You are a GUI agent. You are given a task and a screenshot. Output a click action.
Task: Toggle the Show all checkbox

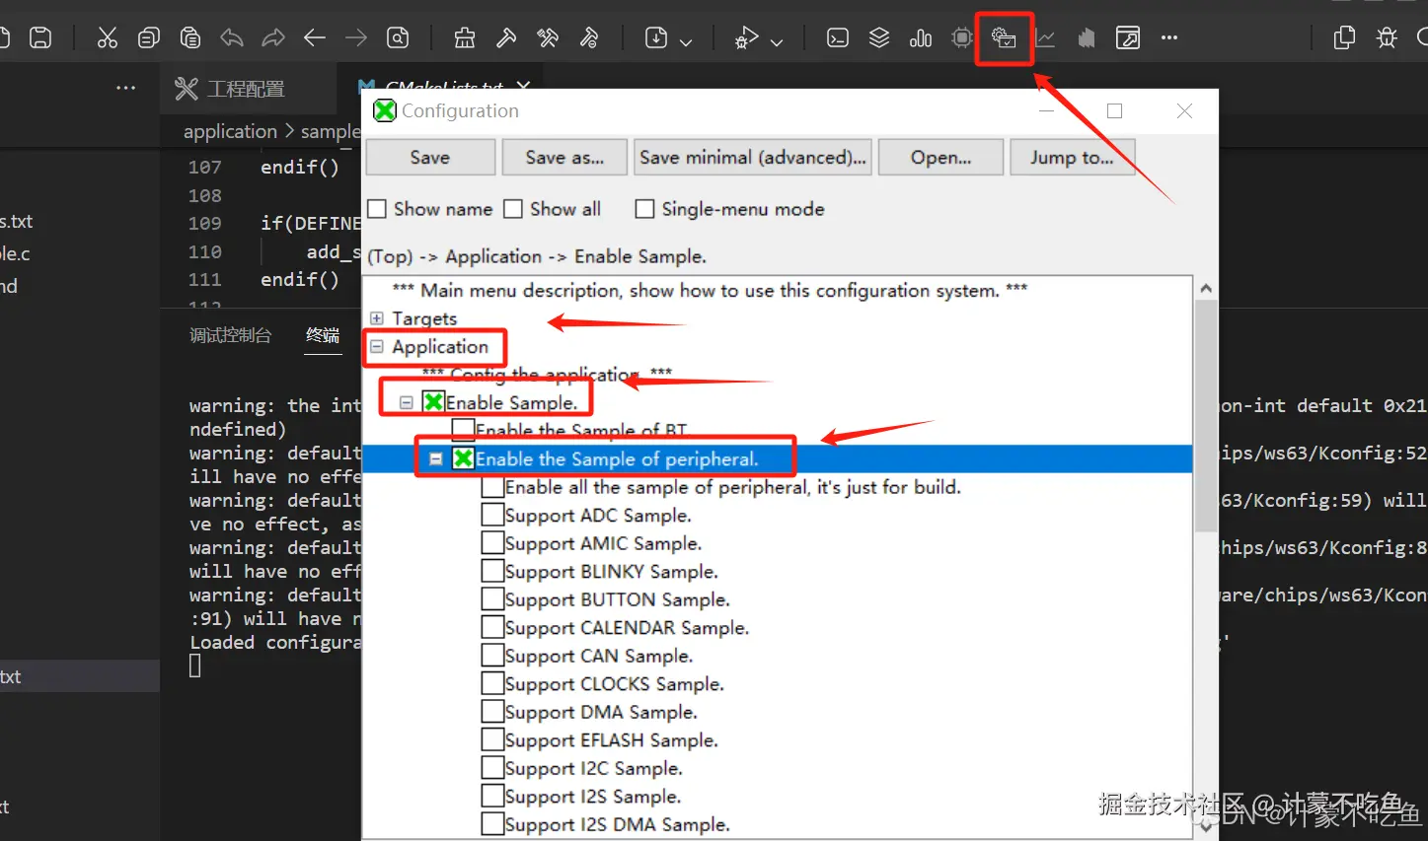tap(513, 209)
